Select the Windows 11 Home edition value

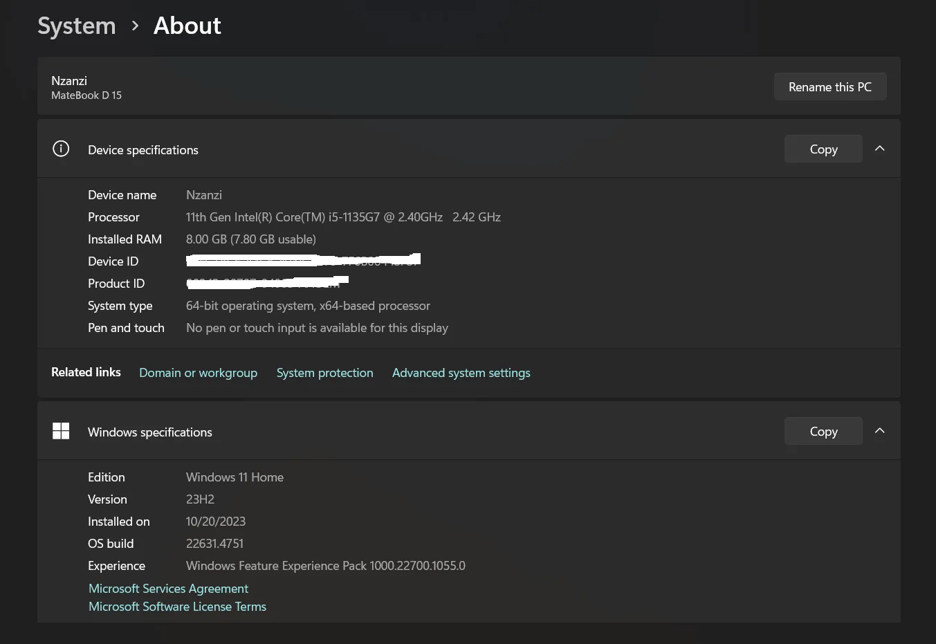pyautogui.click(x=235, y=477)
